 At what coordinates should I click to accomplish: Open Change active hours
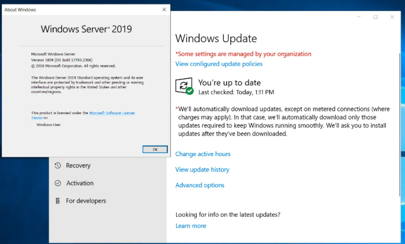(203, 154)
